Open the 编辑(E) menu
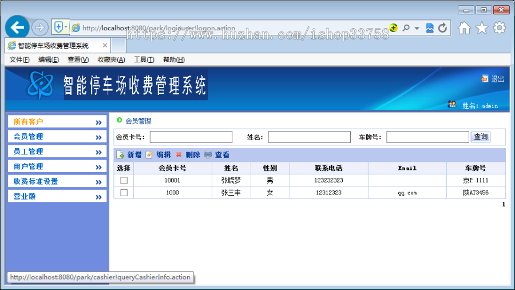Image resolution: width=515 pixels, height=290 pixels. pyautogui.click(x=49, y=59)
